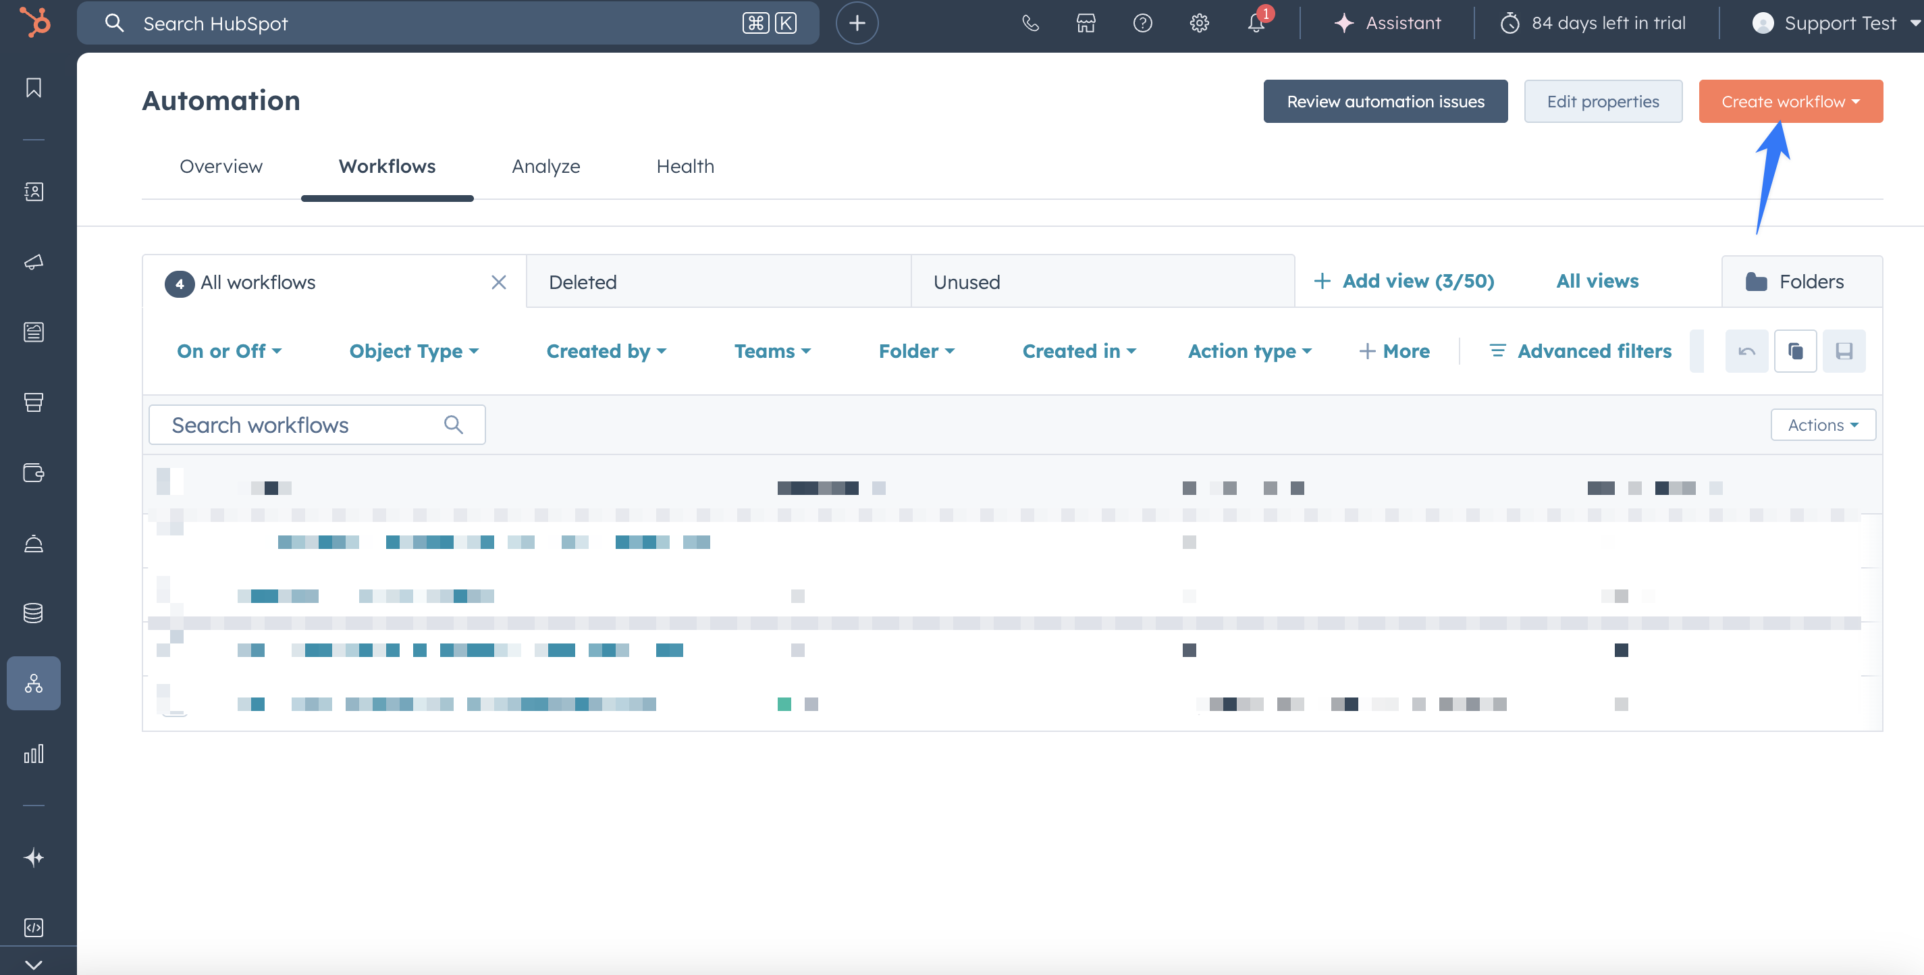Open Settings gear icon
Viewport: 1924px width, 975px height.
click(x=1200, y=23)
